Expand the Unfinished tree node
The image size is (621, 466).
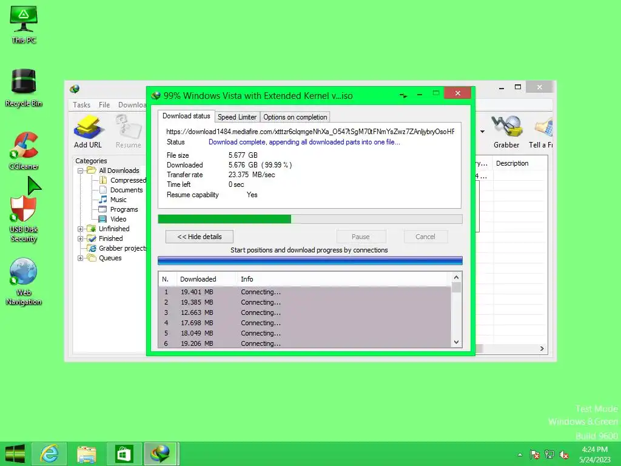(81, 229)
